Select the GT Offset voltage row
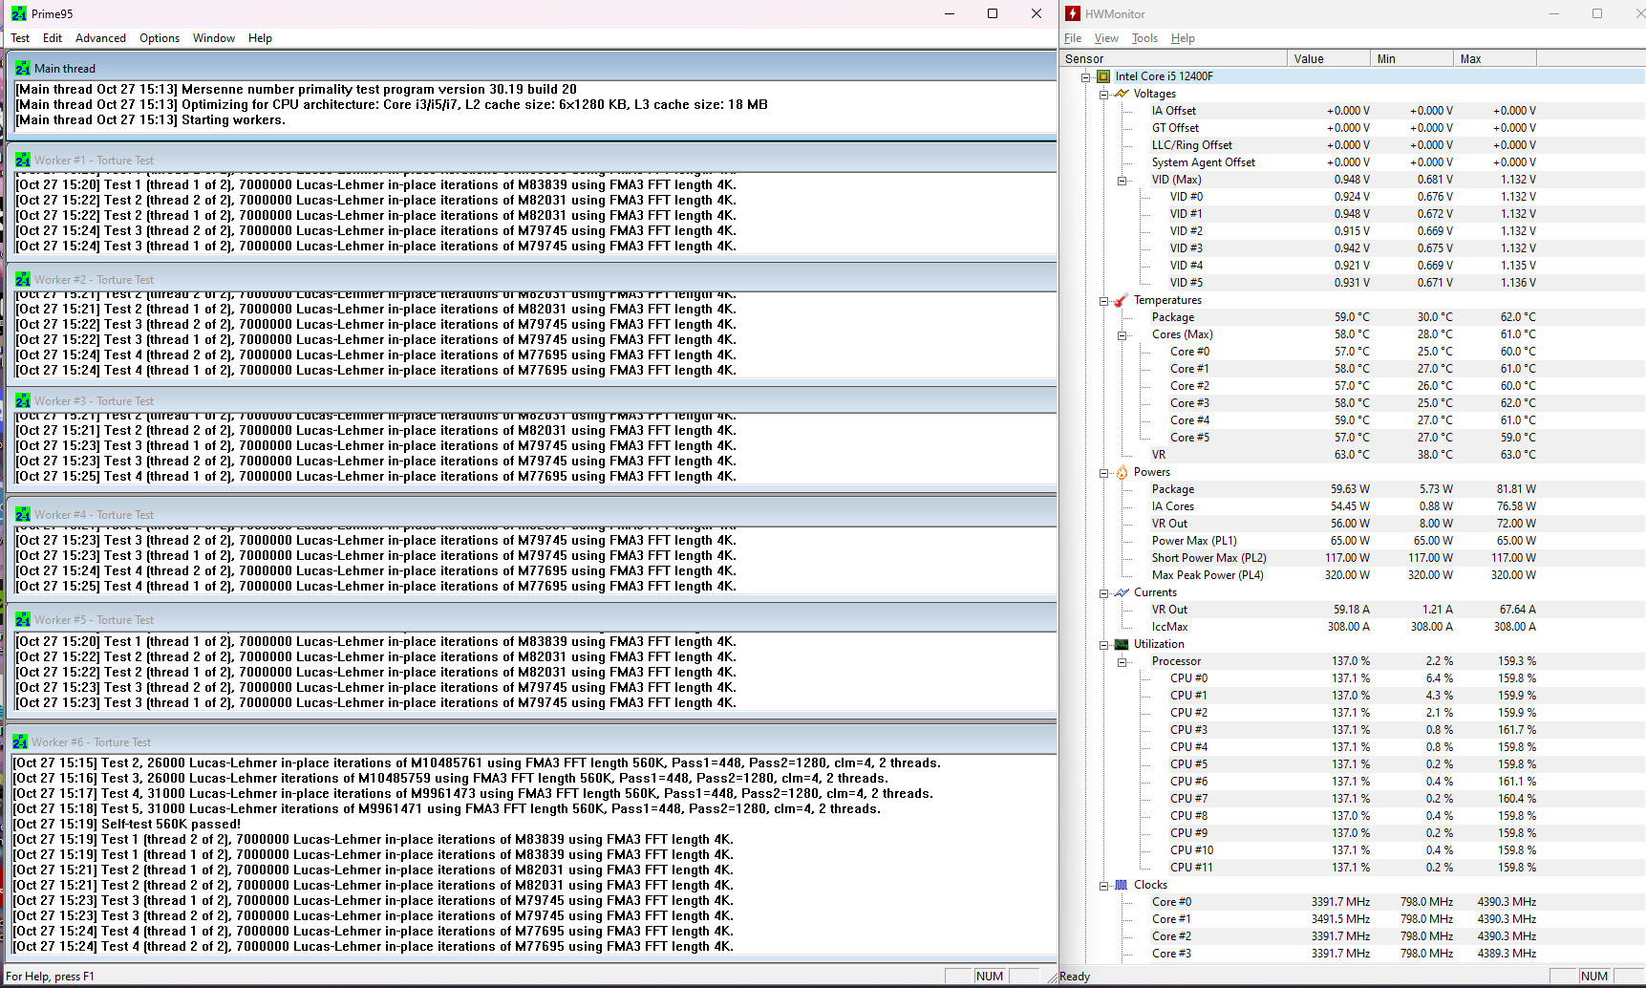The image size is (1646, 988). (x=1343, y=128)
